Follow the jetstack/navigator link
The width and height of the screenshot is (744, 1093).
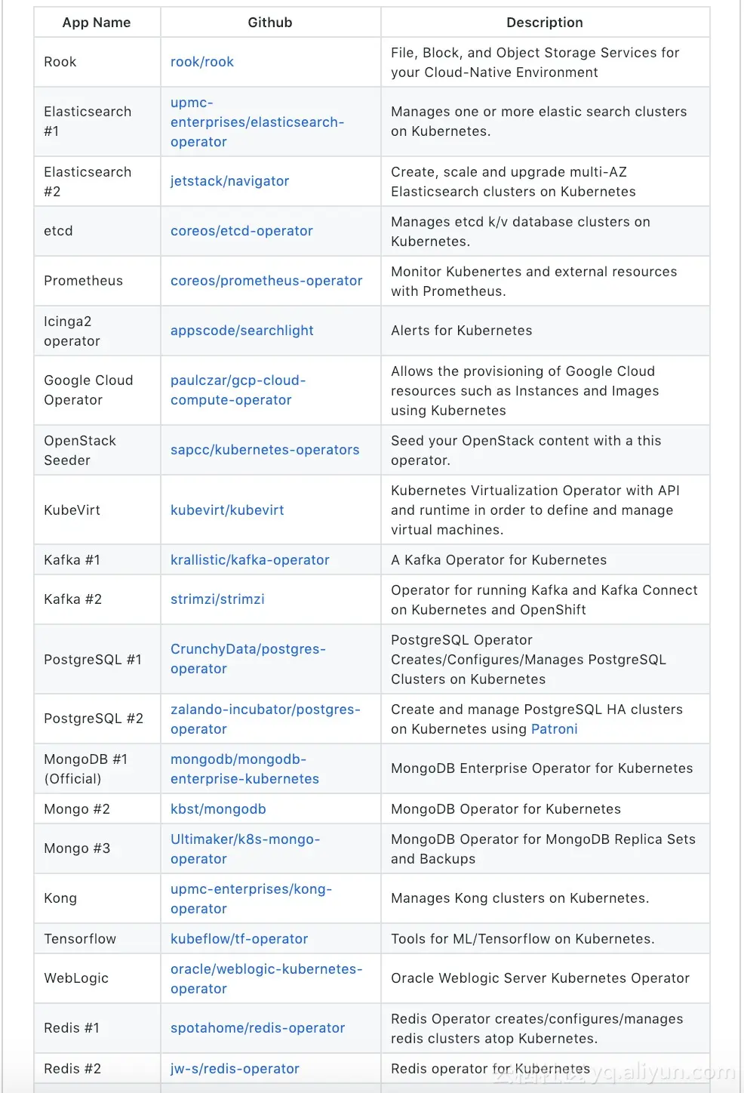229,181
